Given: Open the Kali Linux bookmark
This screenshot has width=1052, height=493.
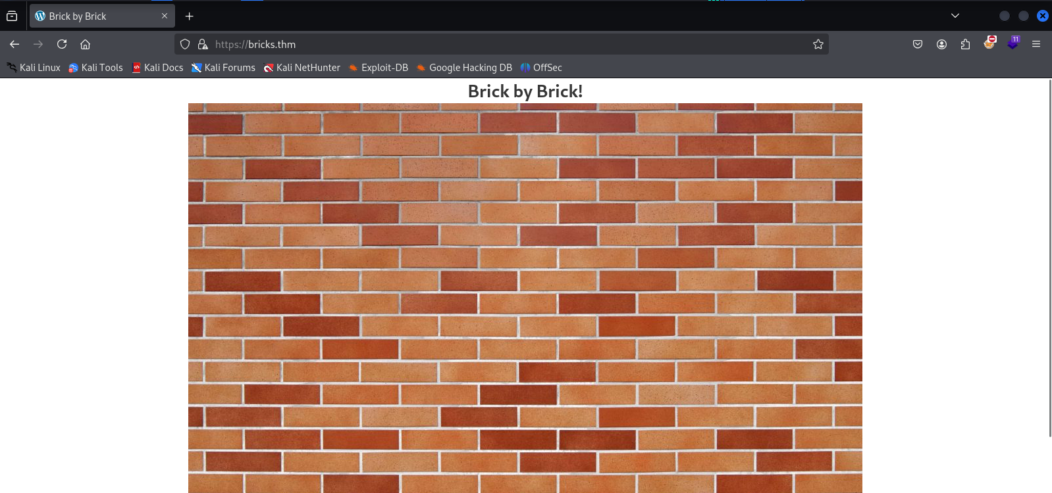Looking at the screenshot, I should pyautogui.click(x=34, y=68).
